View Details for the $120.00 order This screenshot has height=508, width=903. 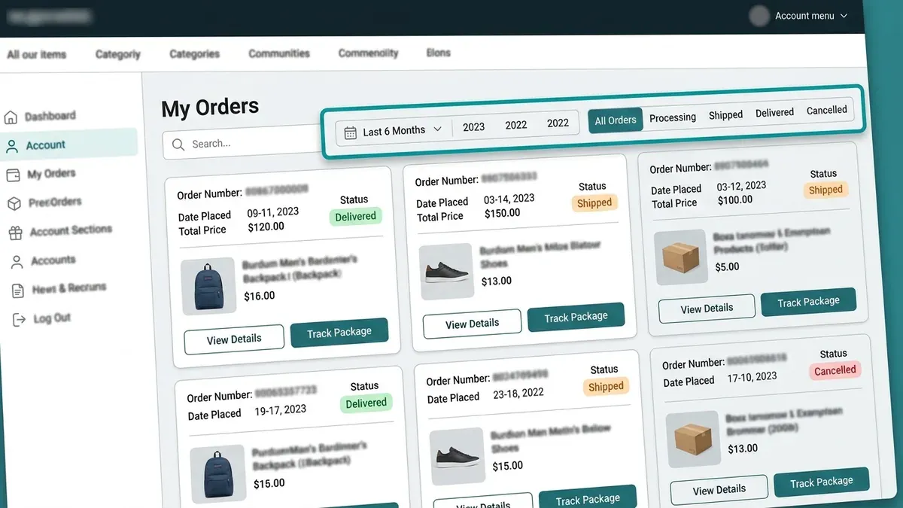pos(234,340)
